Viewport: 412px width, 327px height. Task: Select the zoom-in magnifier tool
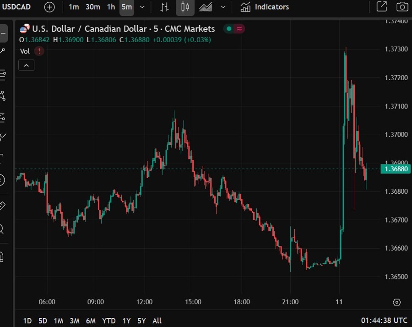pyautogui.click(x=1, y=229)
